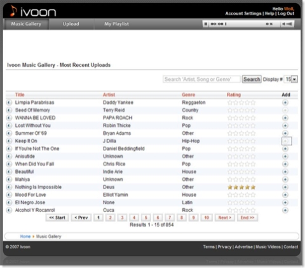The width and height of the screenshot is (305, 268).
Task: Open the Upload tab
Action: [71, 24]
